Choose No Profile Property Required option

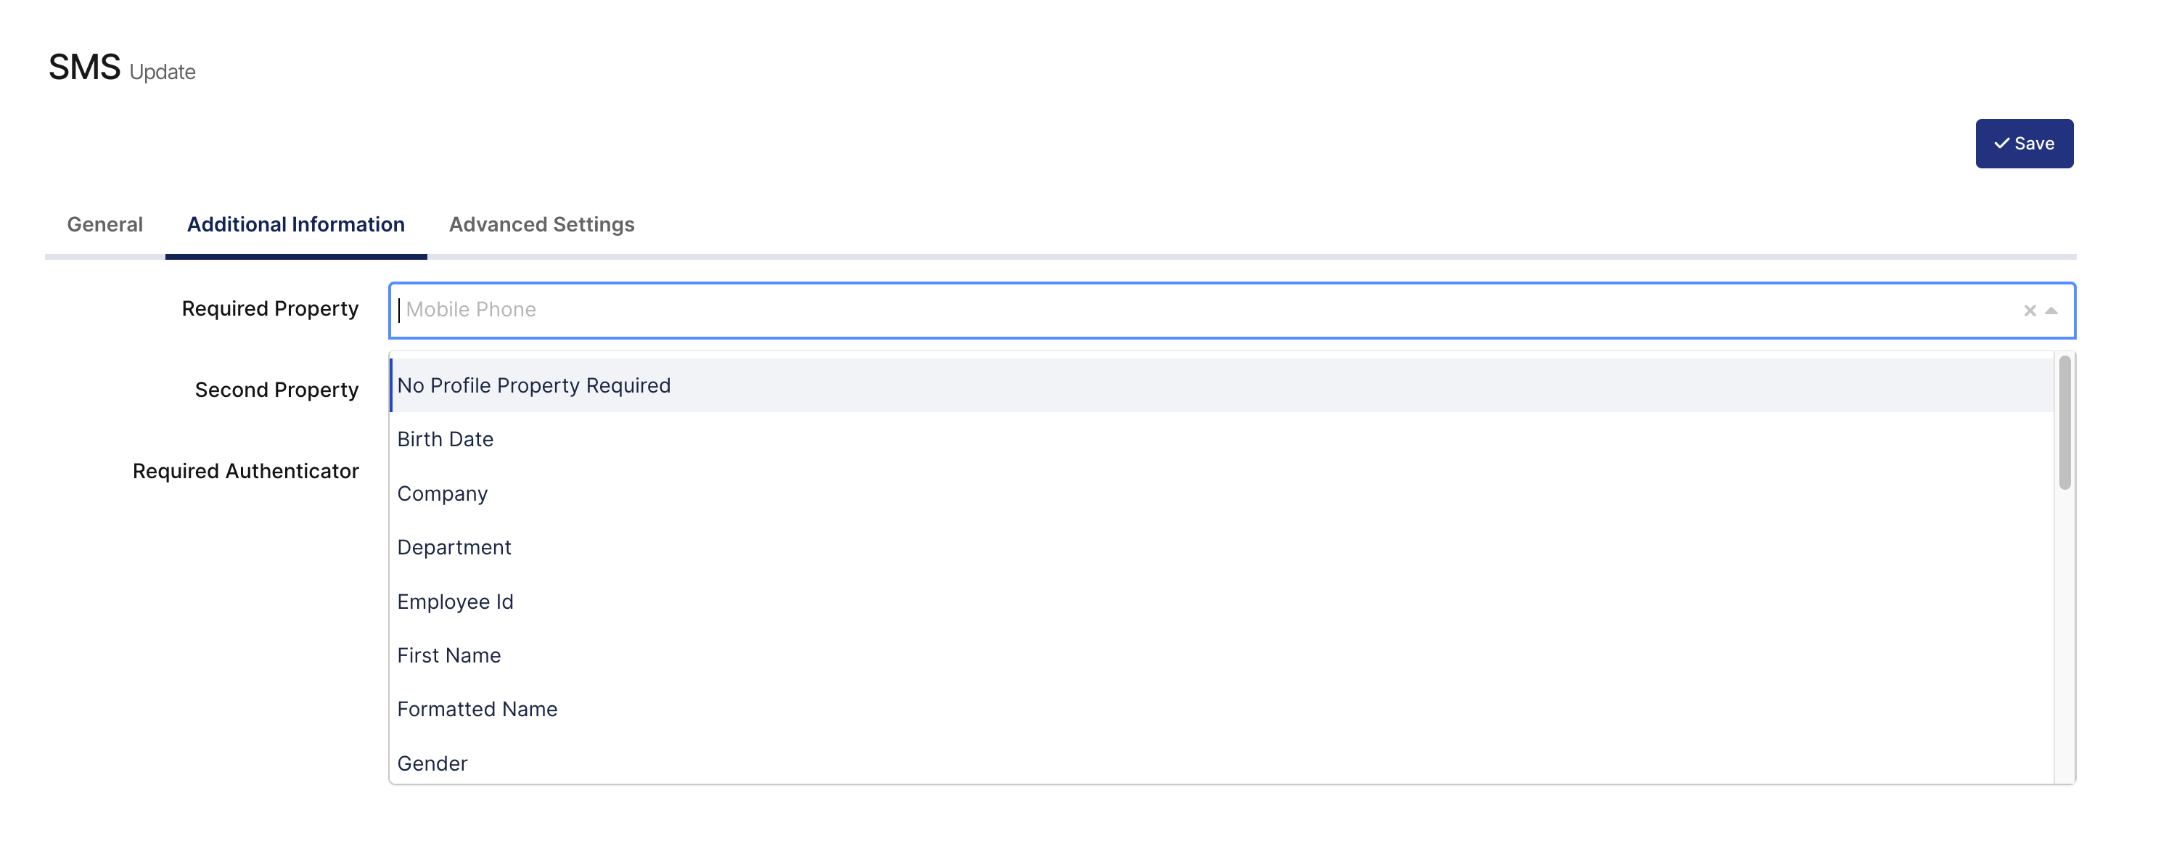click(x=1221, y=386)
